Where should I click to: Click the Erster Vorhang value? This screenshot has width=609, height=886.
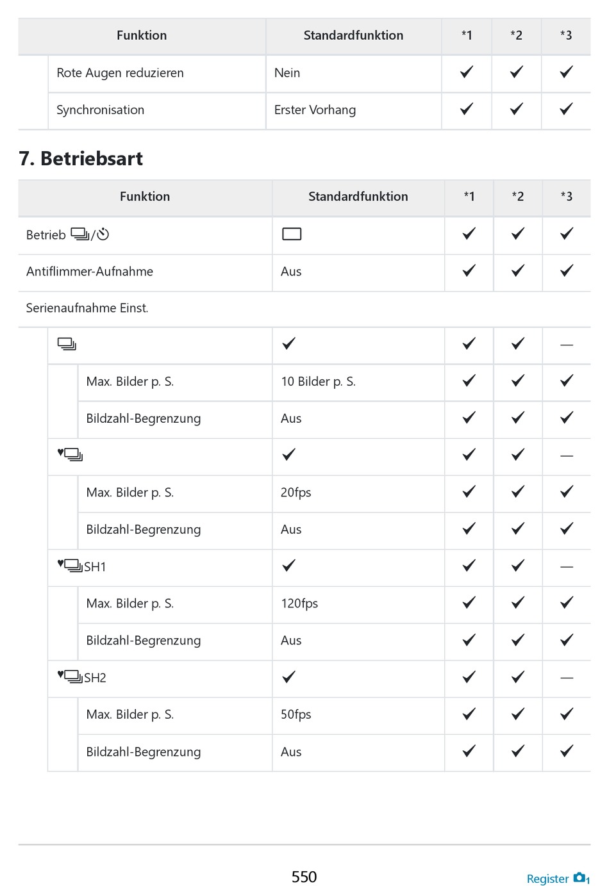click(315, 110)
